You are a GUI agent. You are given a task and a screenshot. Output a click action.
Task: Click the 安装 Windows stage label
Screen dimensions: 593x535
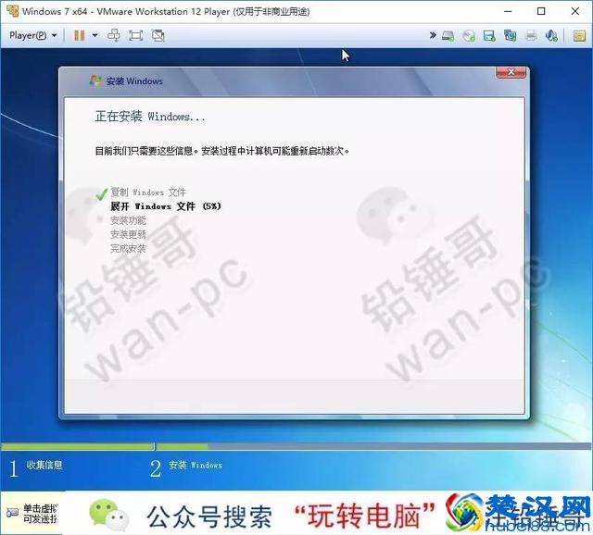pos(196,465)
